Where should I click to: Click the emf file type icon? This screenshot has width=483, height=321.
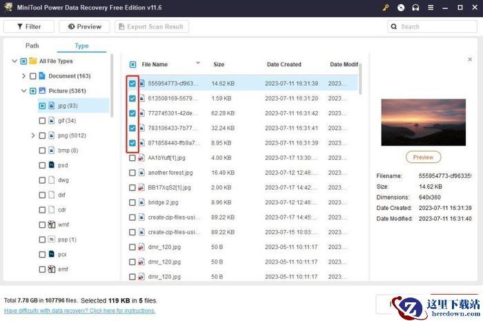tap(52, 269)
